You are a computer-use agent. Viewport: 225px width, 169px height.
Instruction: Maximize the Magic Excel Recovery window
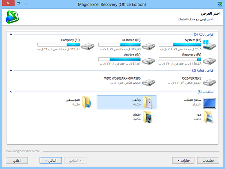click(18, 3)
